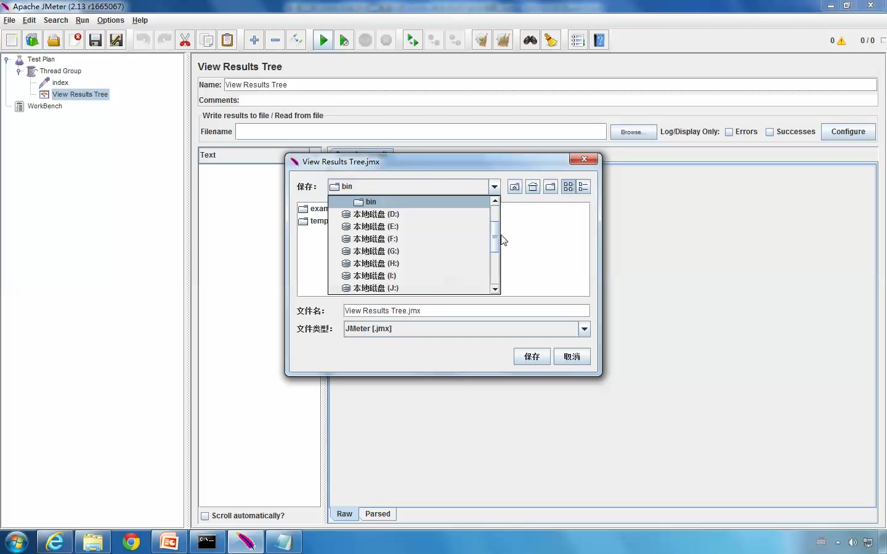887x554 pixels.
Task: Click the Paste clipboard icon
Action: tap(227, 41)
